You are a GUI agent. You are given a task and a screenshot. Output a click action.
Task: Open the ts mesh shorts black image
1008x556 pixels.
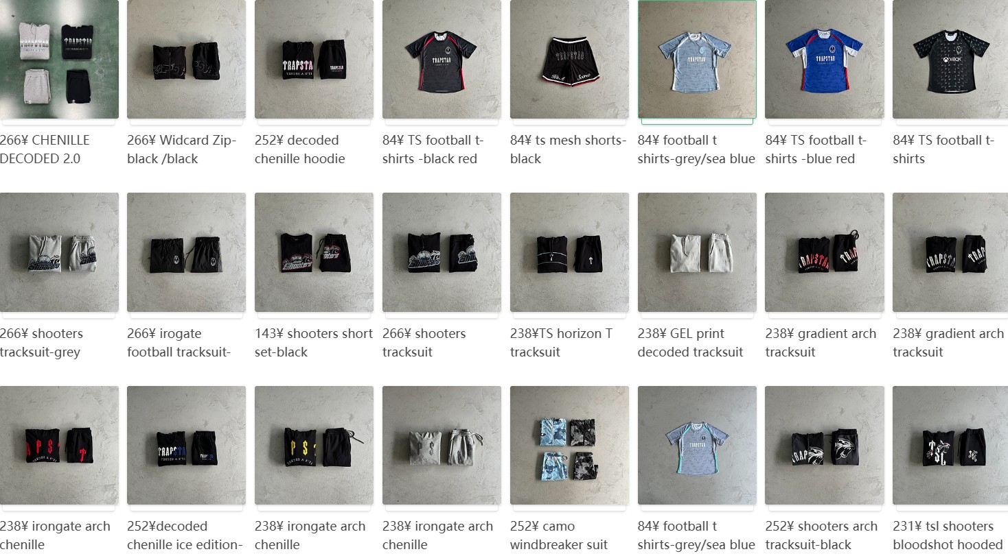click(569, 59)
